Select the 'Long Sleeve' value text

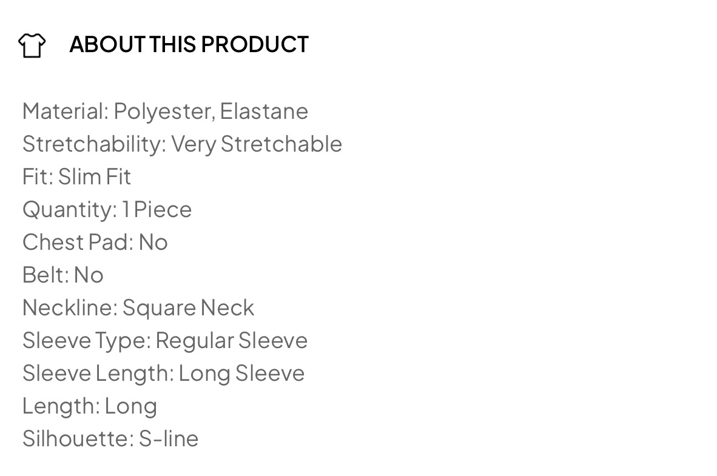pos(241,373)
